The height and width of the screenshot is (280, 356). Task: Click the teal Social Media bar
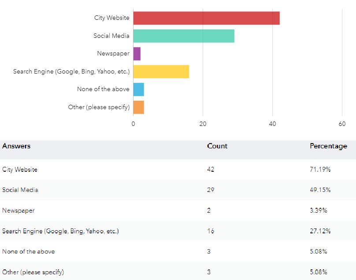tap(184, 36)
